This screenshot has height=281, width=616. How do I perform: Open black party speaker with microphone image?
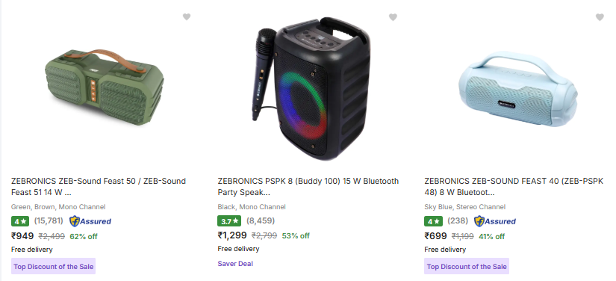tap(311, 88)
